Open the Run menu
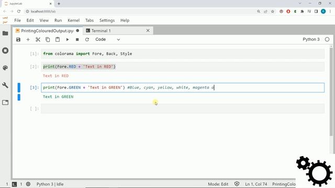This screenshot has width=335, height=188. point(58,20)
